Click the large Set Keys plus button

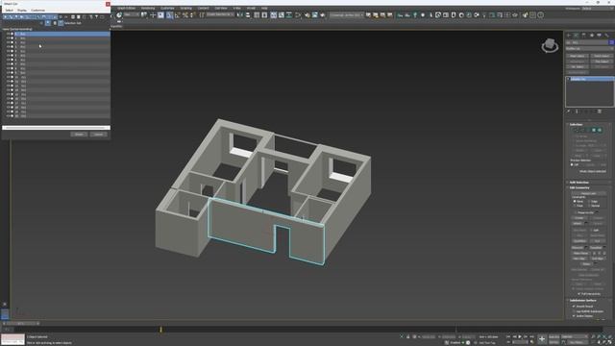542,339
